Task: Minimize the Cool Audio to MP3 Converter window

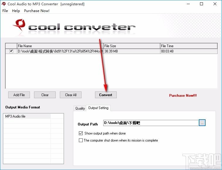Action: point(188,4)
